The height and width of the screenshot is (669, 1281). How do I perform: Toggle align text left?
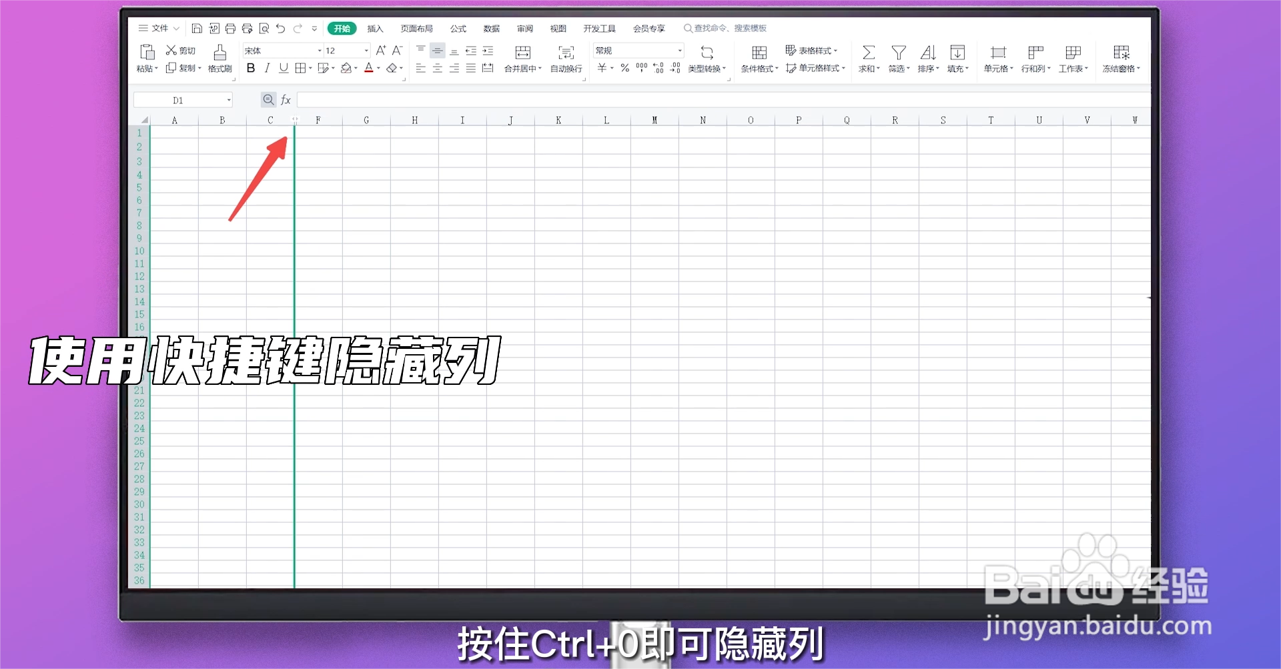421,68
